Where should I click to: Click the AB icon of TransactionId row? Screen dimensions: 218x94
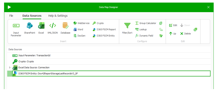(15, 55)
